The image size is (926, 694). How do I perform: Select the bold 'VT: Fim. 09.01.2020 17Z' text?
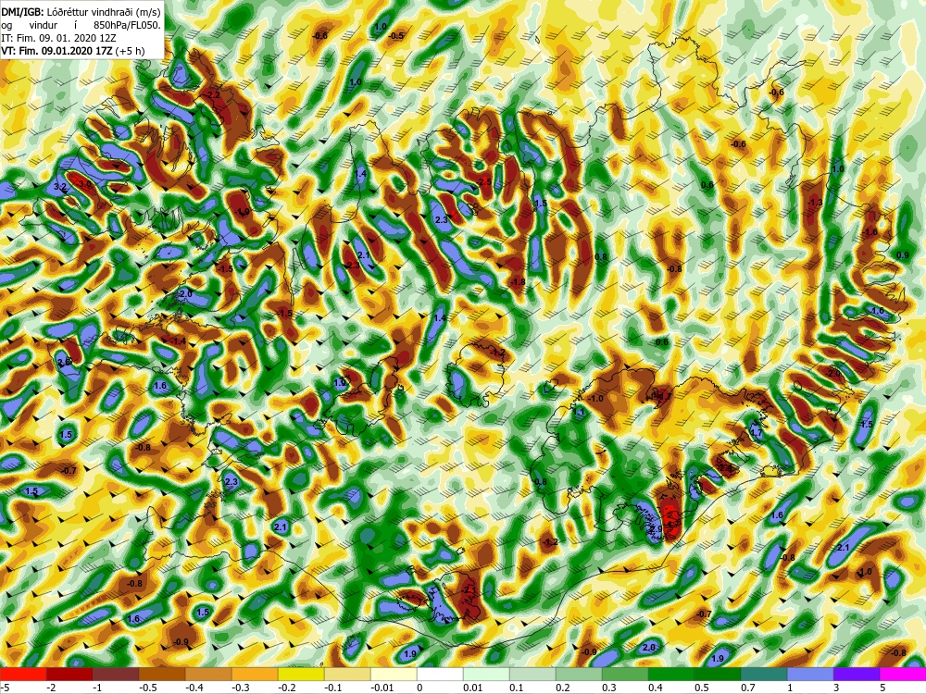click(58, 51)
